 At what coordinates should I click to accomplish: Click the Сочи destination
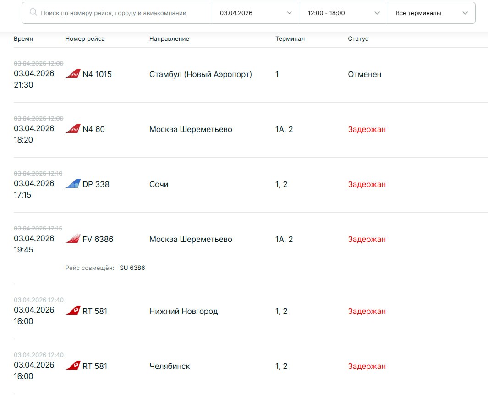159,184
